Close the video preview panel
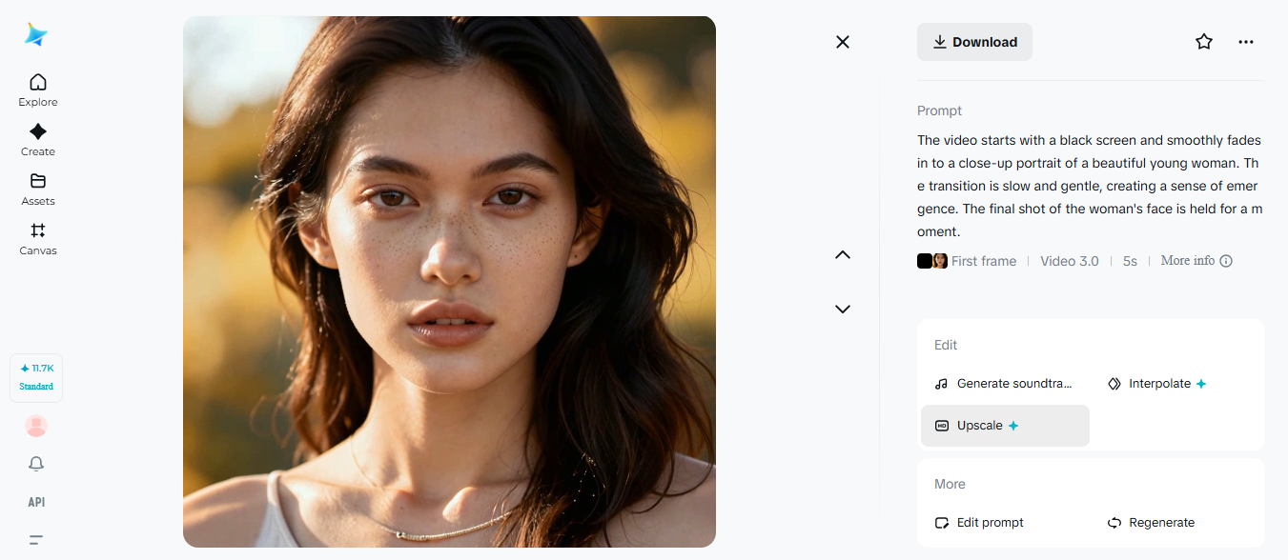Screen dimensions: 1288x560 click(x=843, y=42)
